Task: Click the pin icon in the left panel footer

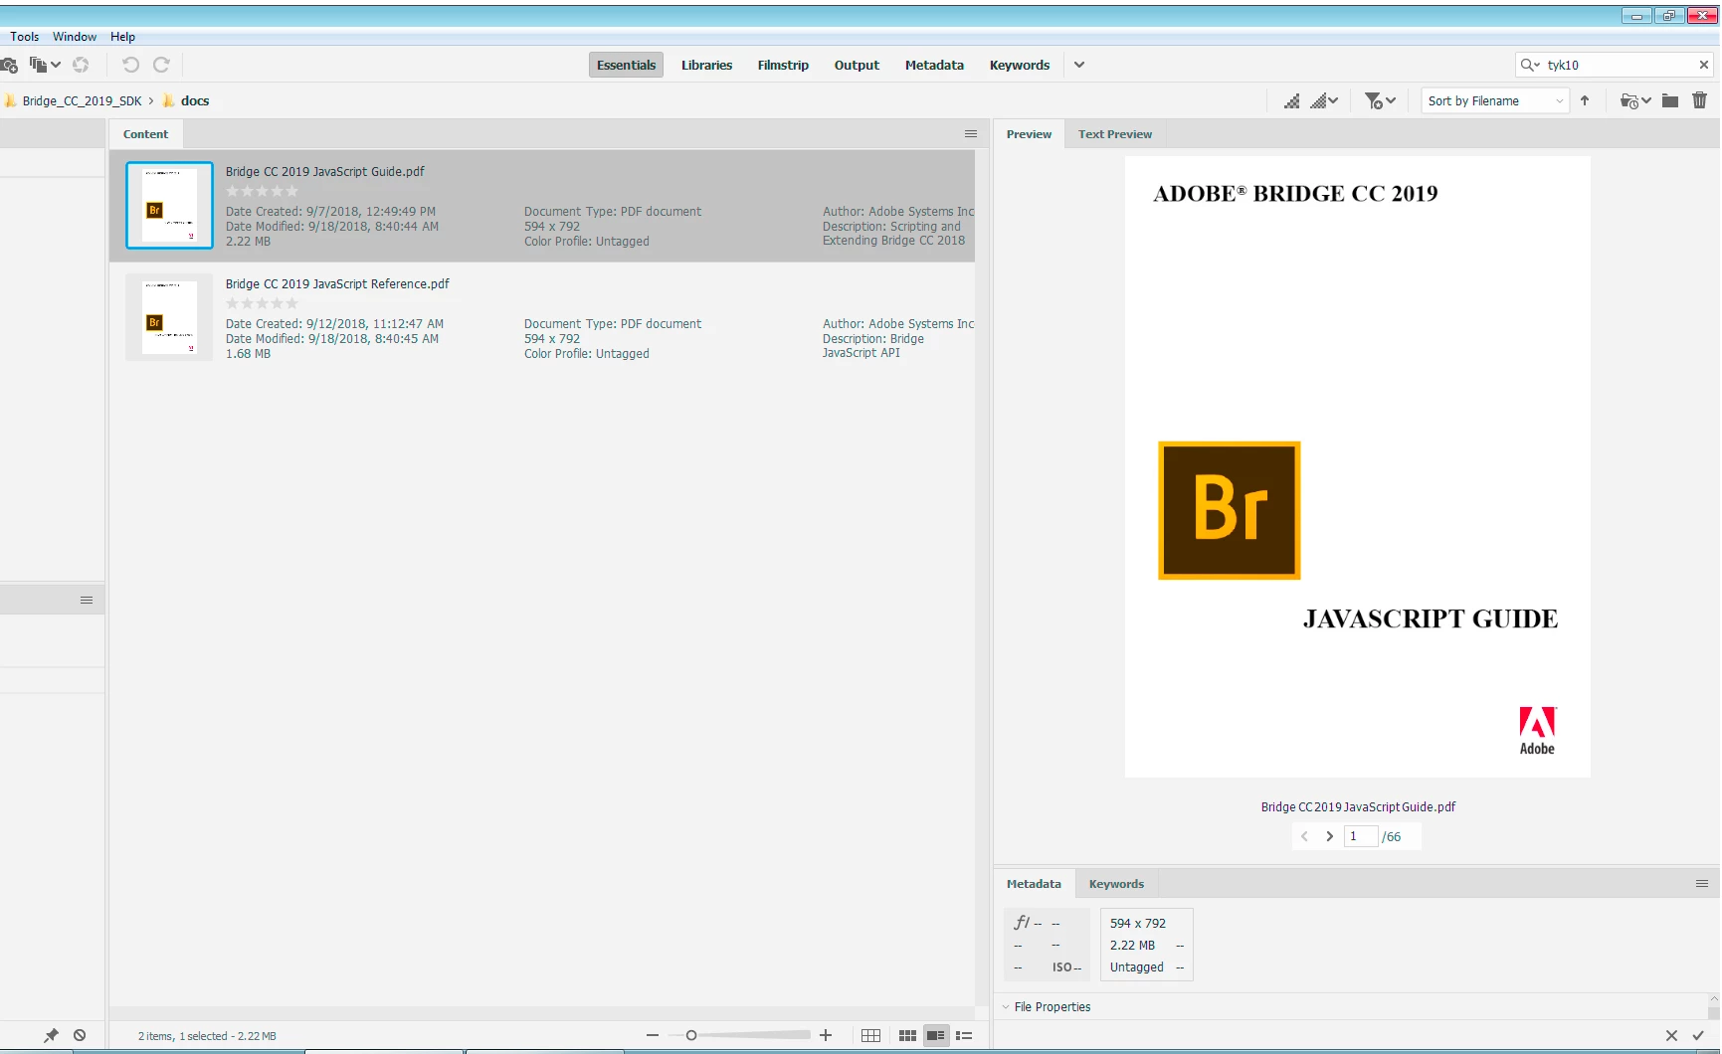Action: coord(51,1035)
